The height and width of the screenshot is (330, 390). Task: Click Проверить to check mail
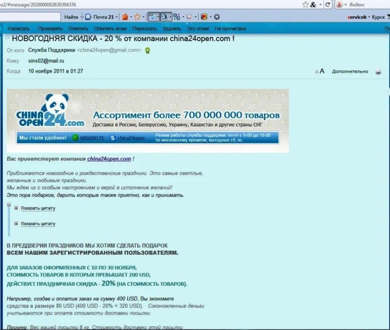point(50,29)
